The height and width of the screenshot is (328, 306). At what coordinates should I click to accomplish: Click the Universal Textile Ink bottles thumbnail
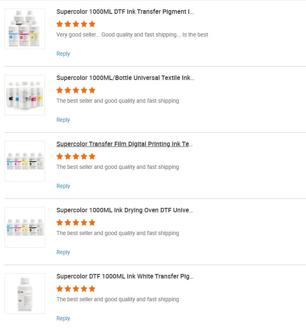tap(25, 95)
